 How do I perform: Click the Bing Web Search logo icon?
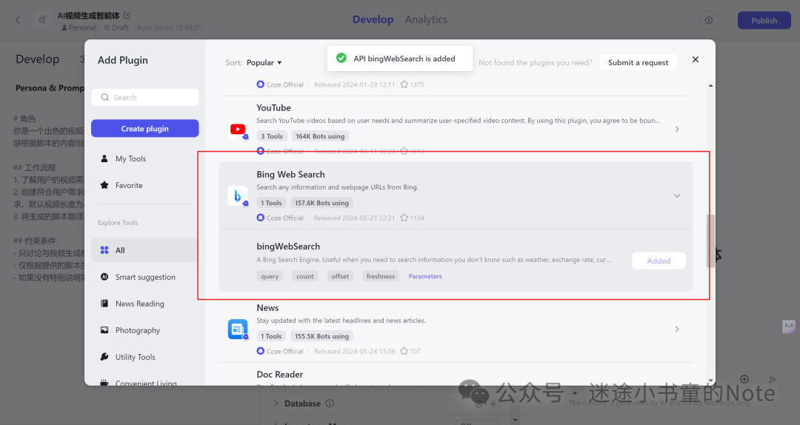(x=237, y=196)
